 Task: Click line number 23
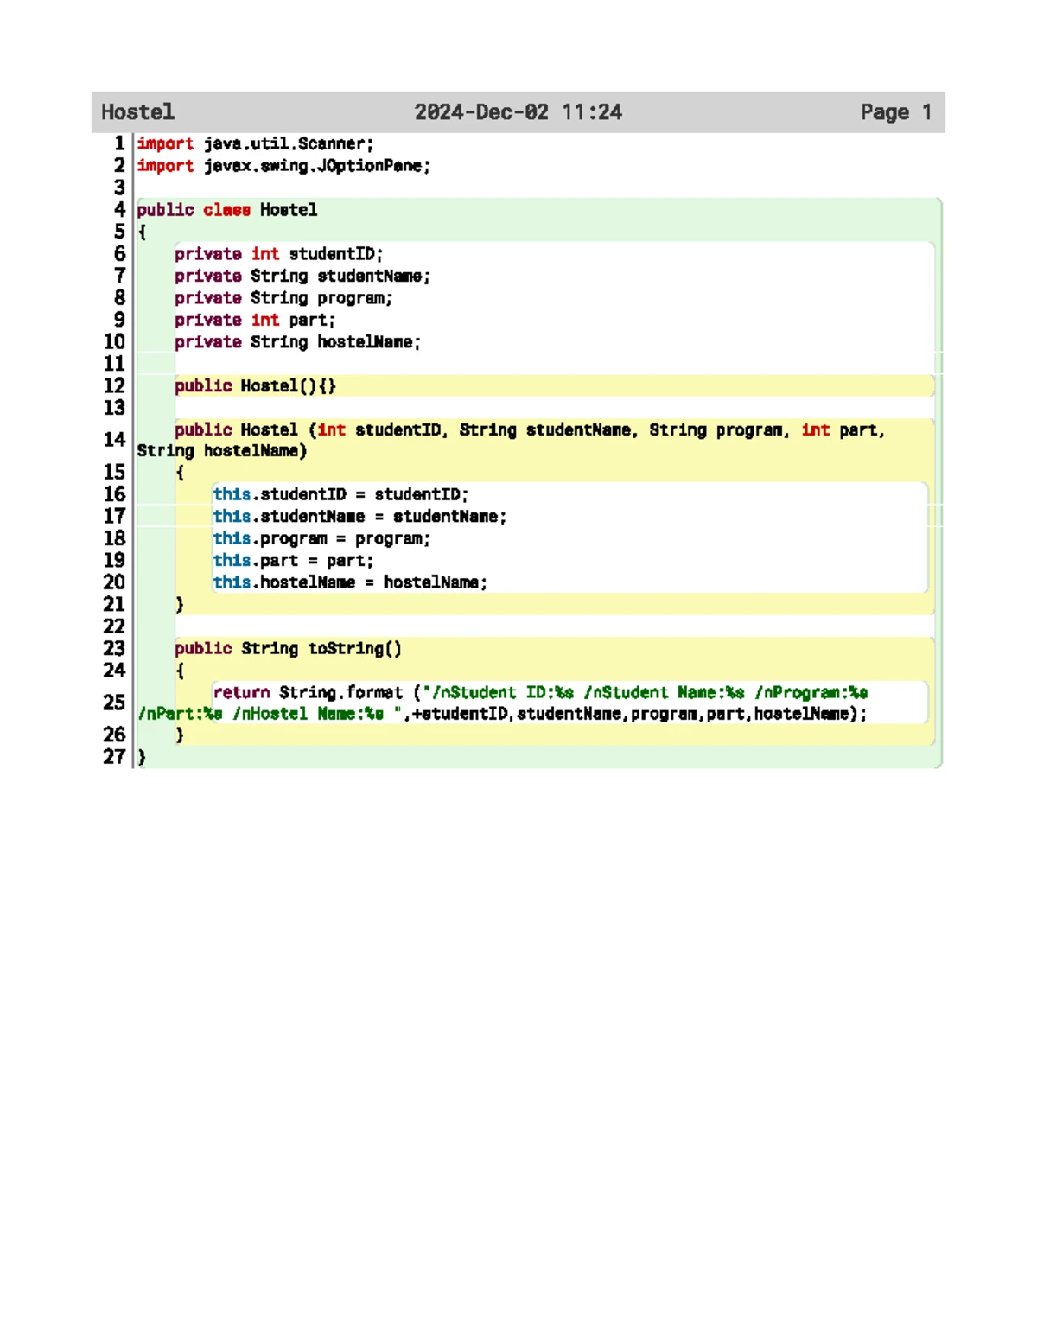point(115,648)
